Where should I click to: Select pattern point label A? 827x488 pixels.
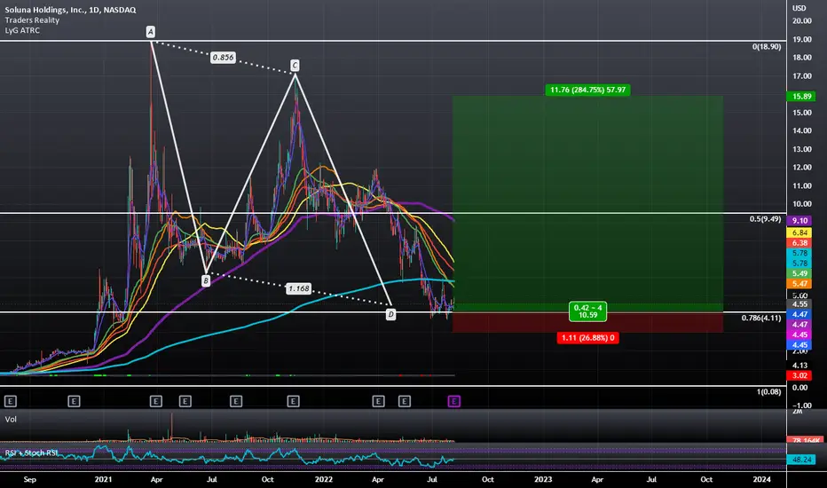[151, 32]
